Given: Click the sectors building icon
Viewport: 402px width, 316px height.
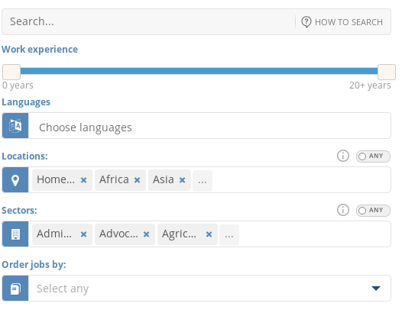Looking at the screenshot, I should [x=15, y=234].
